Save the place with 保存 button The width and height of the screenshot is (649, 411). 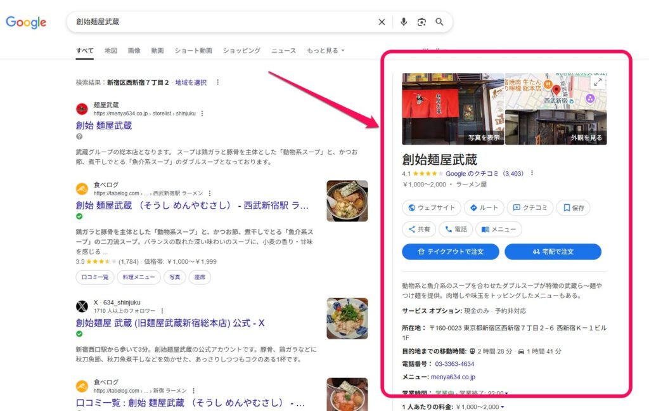click(x=573, y=207)
